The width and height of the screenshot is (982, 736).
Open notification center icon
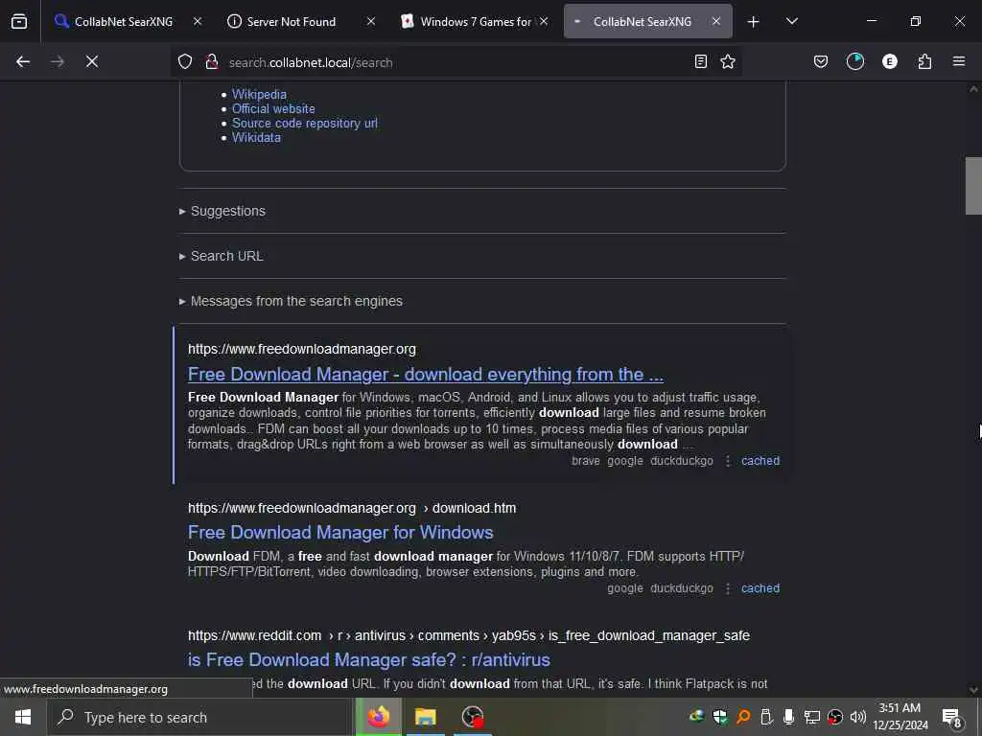[952, 717]
